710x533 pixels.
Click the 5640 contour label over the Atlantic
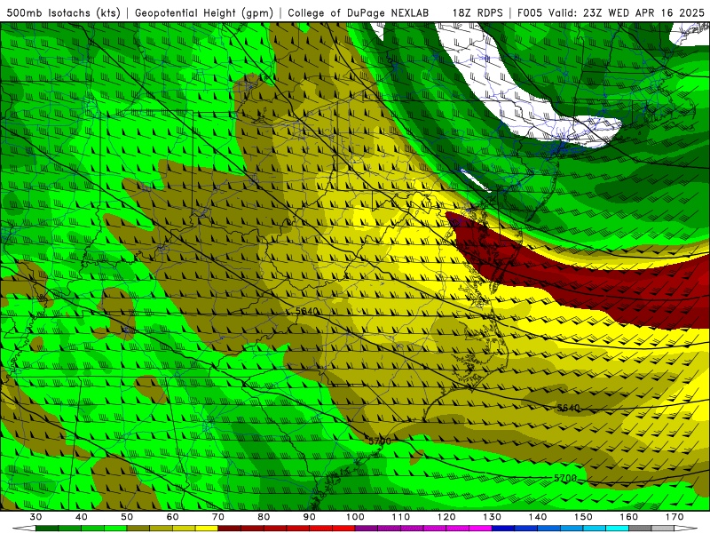pyautogui.click(x=568, y=408)
